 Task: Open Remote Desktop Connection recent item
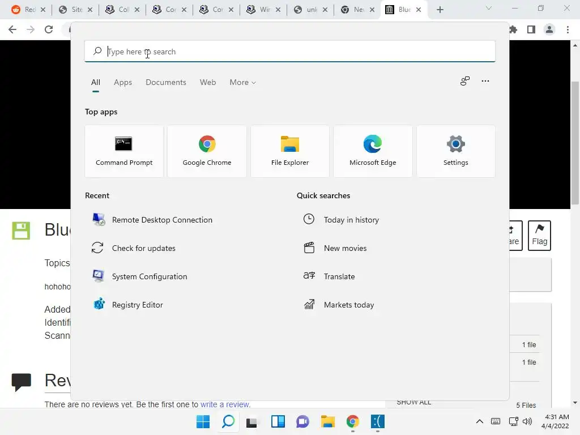pyautogui.click(x=152, y=220)
